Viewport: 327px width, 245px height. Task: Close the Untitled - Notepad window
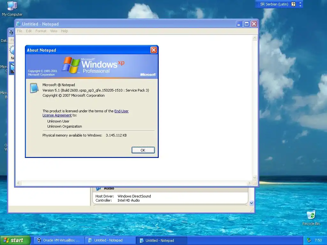(254, 24)
